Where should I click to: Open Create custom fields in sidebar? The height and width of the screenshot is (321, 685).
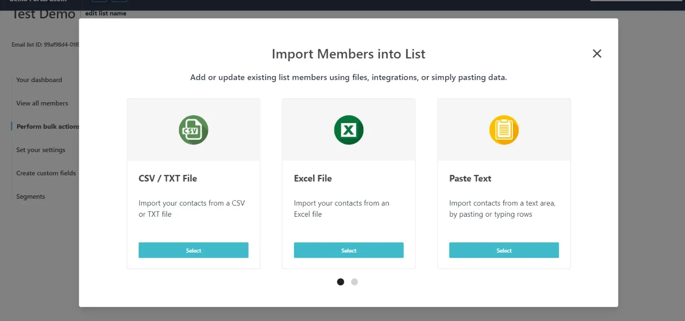46,173
